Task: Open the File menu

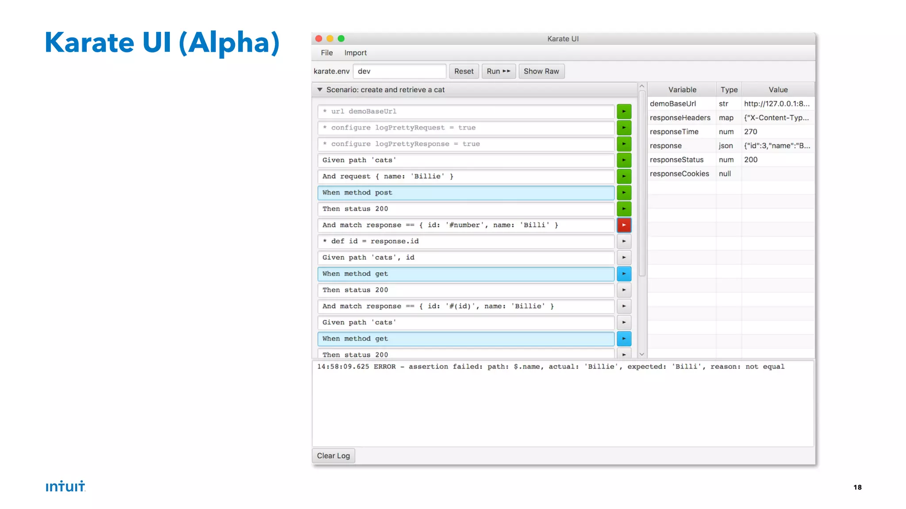Action: [x=326, y=53]
